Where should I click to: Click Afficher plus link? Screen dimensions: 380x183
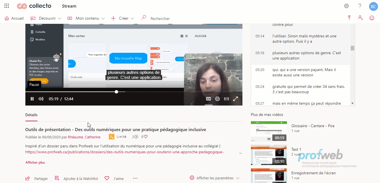tap(35, 163)
